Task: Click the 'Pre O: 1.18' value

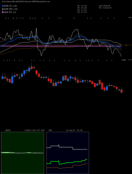Action: tap(82, 6)
